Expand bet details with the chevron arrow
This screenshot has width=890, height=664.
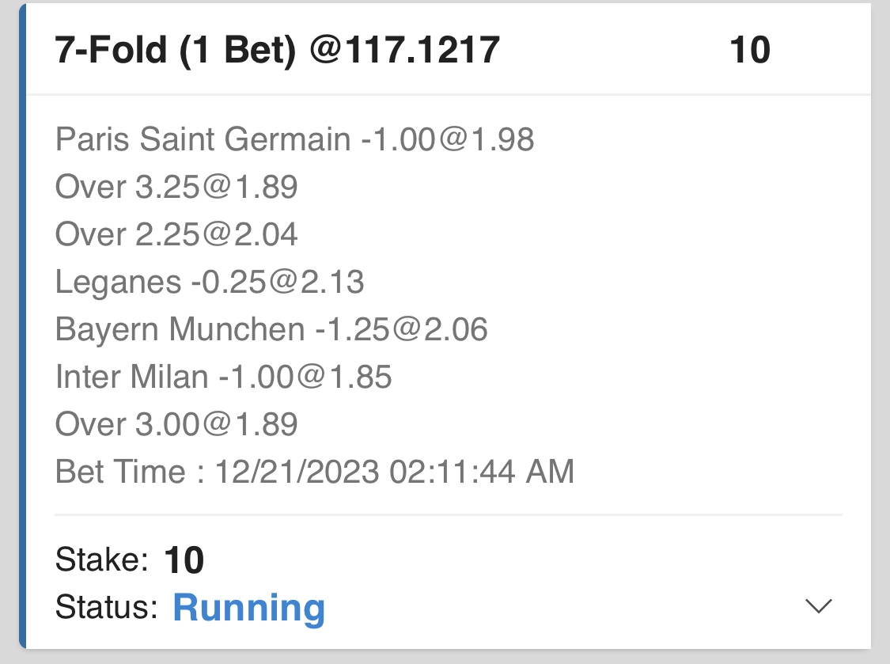[x=818, y=606]
